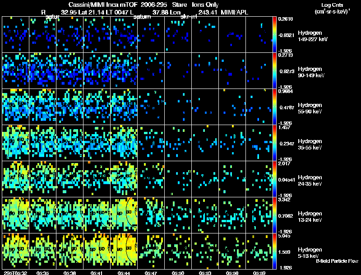Viewport: 361px width, 275px height.
Task: Click the color scale bar for the 5-13 keV row
Action: click(x=274, y=252)
